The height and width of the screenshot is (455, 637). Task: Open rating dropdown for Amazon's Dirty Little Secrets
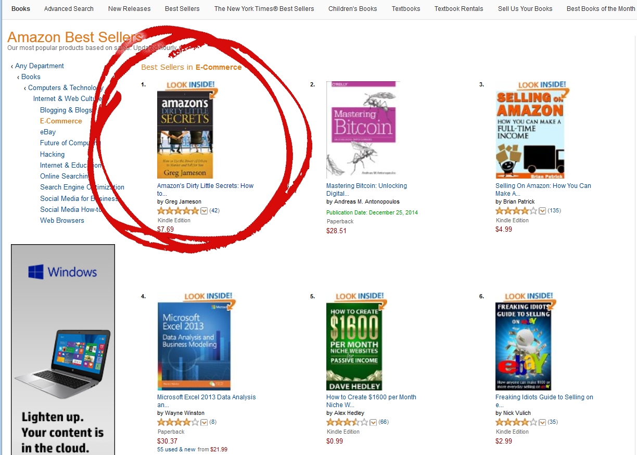click(x=204, y=211)
